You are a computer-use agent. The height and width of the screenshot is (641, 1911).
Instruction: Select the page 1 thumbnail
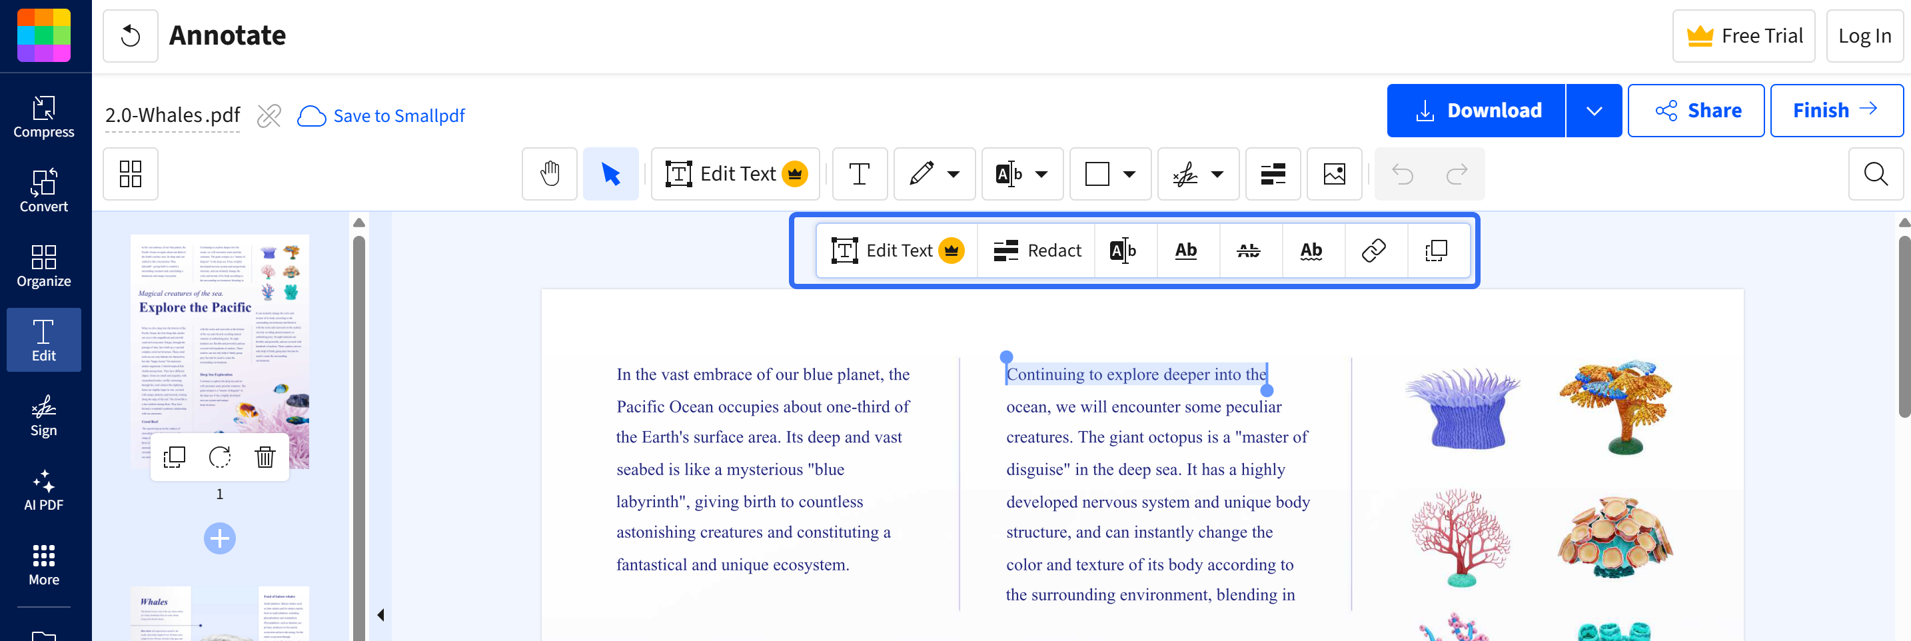(x=220, y=351)
